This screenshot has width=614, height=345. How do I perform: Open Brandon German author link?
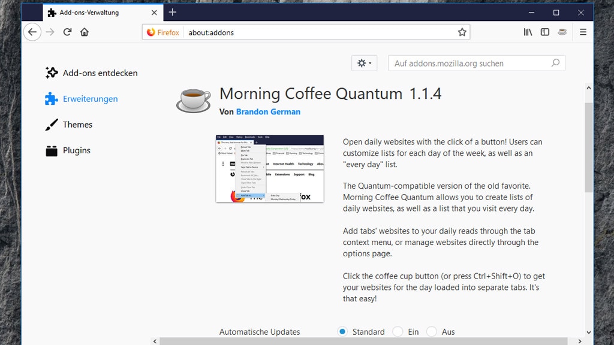click(268, 112)
